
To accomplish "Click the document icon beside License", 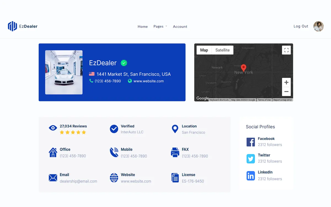I will click(x=175, y=178).
